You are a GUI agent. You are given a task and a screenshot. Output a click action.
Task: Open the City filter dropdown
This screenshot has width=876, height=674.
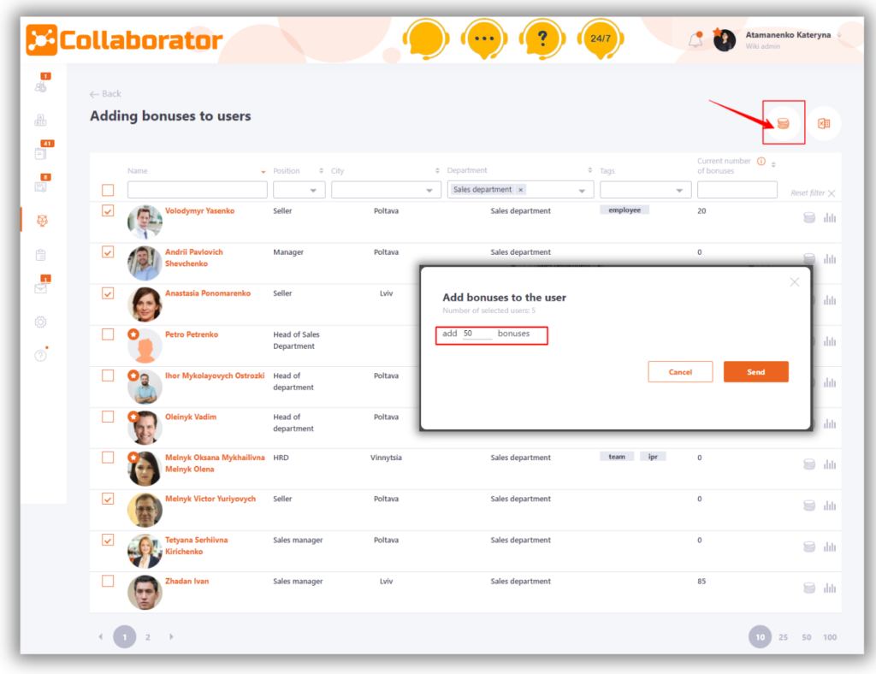click(386, 190)
